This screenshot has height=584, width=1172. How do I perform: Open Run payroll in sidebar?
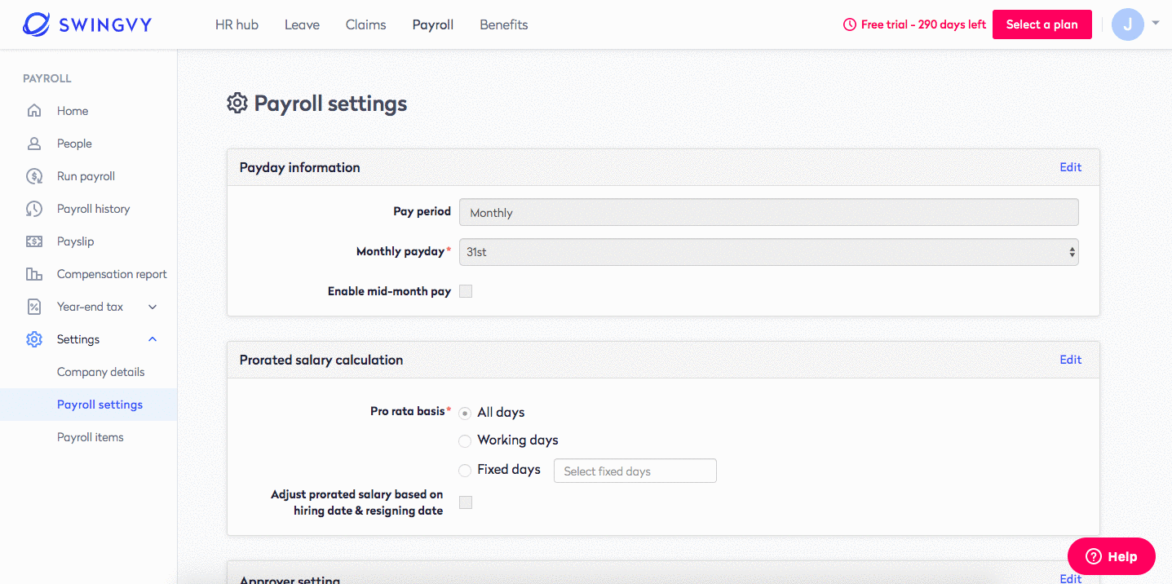(x=86, y=176)
